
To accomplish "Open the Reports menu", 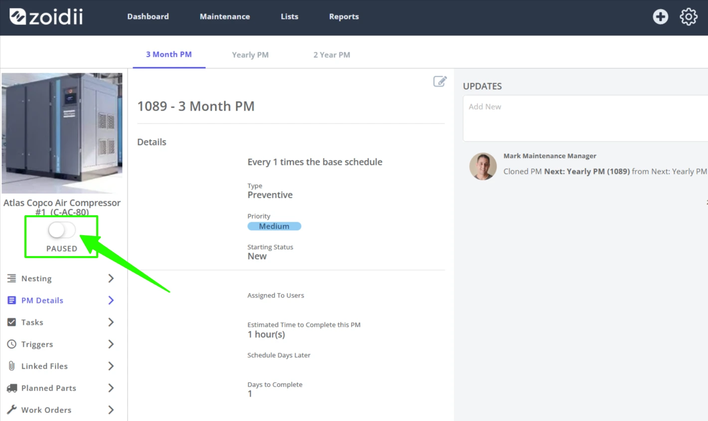I will click(x=344, y=16).
